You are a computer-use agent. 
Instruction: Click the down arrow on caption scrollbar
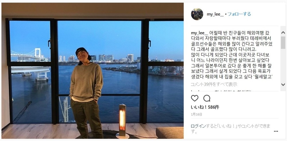283,84
